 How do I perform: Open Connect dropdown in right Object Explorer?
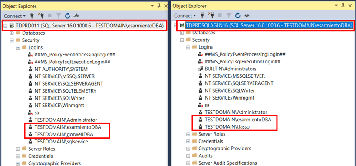point(185,16)
